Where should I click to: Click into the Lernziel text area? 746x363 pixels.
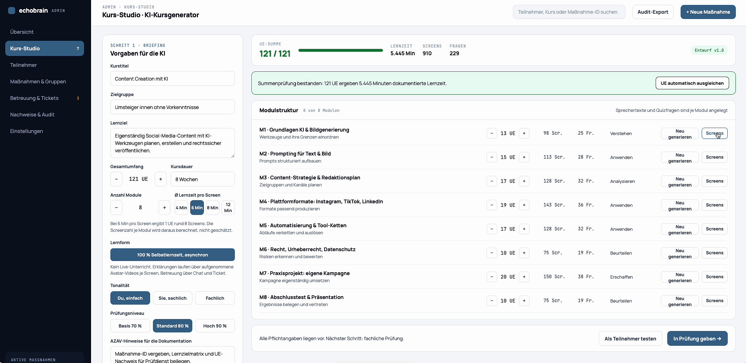pos(173,143)
